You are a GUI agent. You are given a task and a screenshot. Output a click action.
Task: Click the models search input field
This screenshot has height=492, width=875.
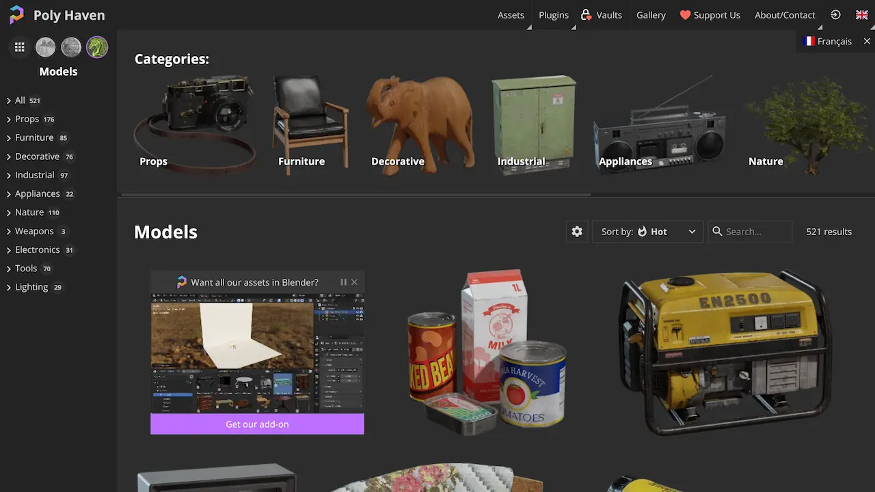point(750,232)
